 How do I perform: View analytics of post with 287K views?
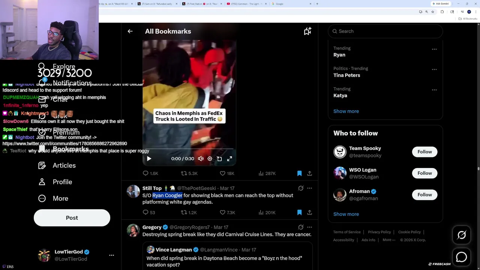pyautogui.click(x=267, y=173)
